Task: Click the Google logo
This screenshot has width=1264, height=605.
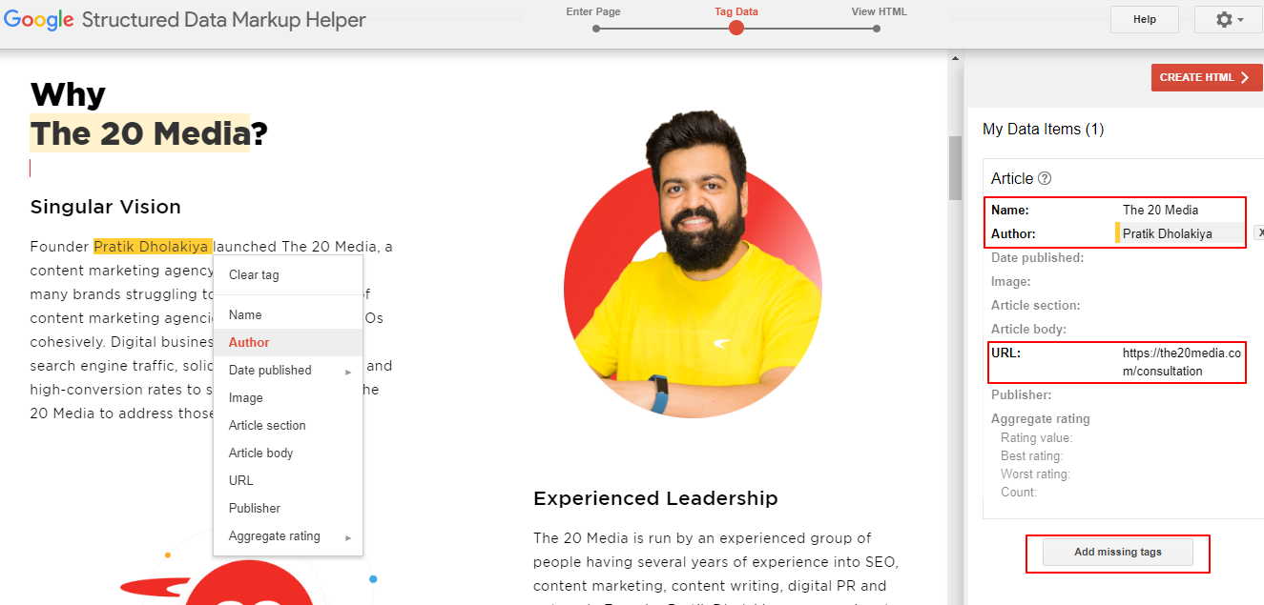Action: tap(39, 20)
